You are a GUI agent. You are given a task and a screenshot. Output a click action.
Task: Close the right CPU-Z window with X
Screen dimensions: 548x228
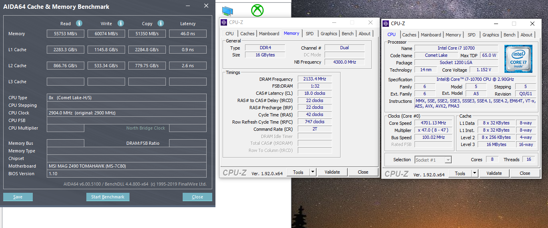[532, 24]
